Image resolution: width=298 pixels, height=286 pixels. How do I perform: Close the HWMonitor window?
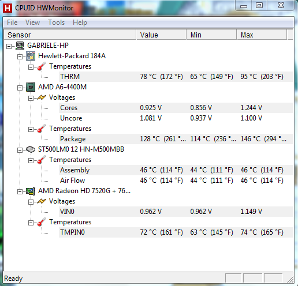[x=281, y=6]
